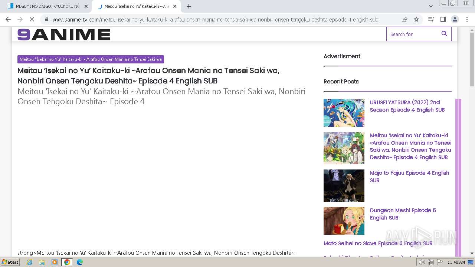Click the scrollbar down arrow
This screenshot has width=475, height=267.
pos(472,253)
